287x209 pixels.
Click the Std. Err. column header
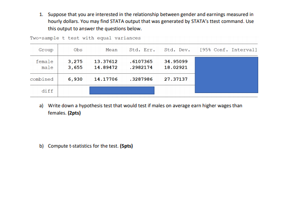coord(142,49)
